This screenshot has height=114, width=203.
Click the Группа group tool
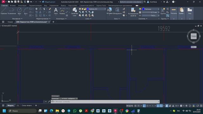(x=163, y=11)
